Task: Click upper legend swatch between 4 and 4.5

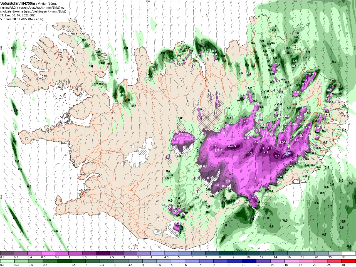Action: pos(157,253)
